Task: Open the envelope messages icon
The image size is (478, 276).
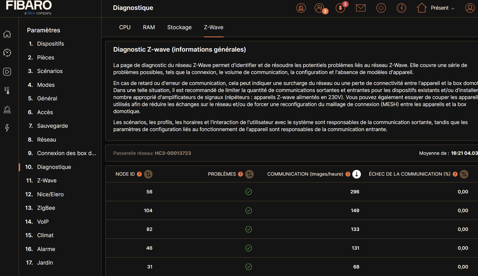Action: 361,8
